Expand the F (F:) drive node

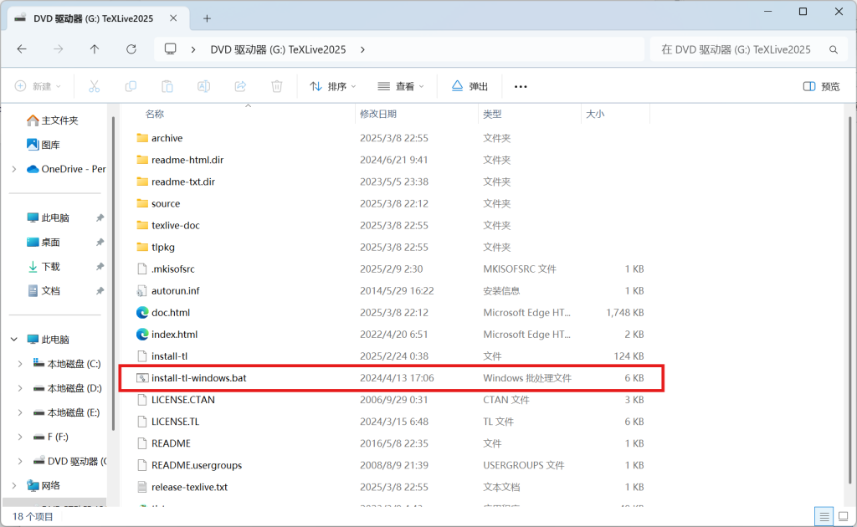[20, 437]
